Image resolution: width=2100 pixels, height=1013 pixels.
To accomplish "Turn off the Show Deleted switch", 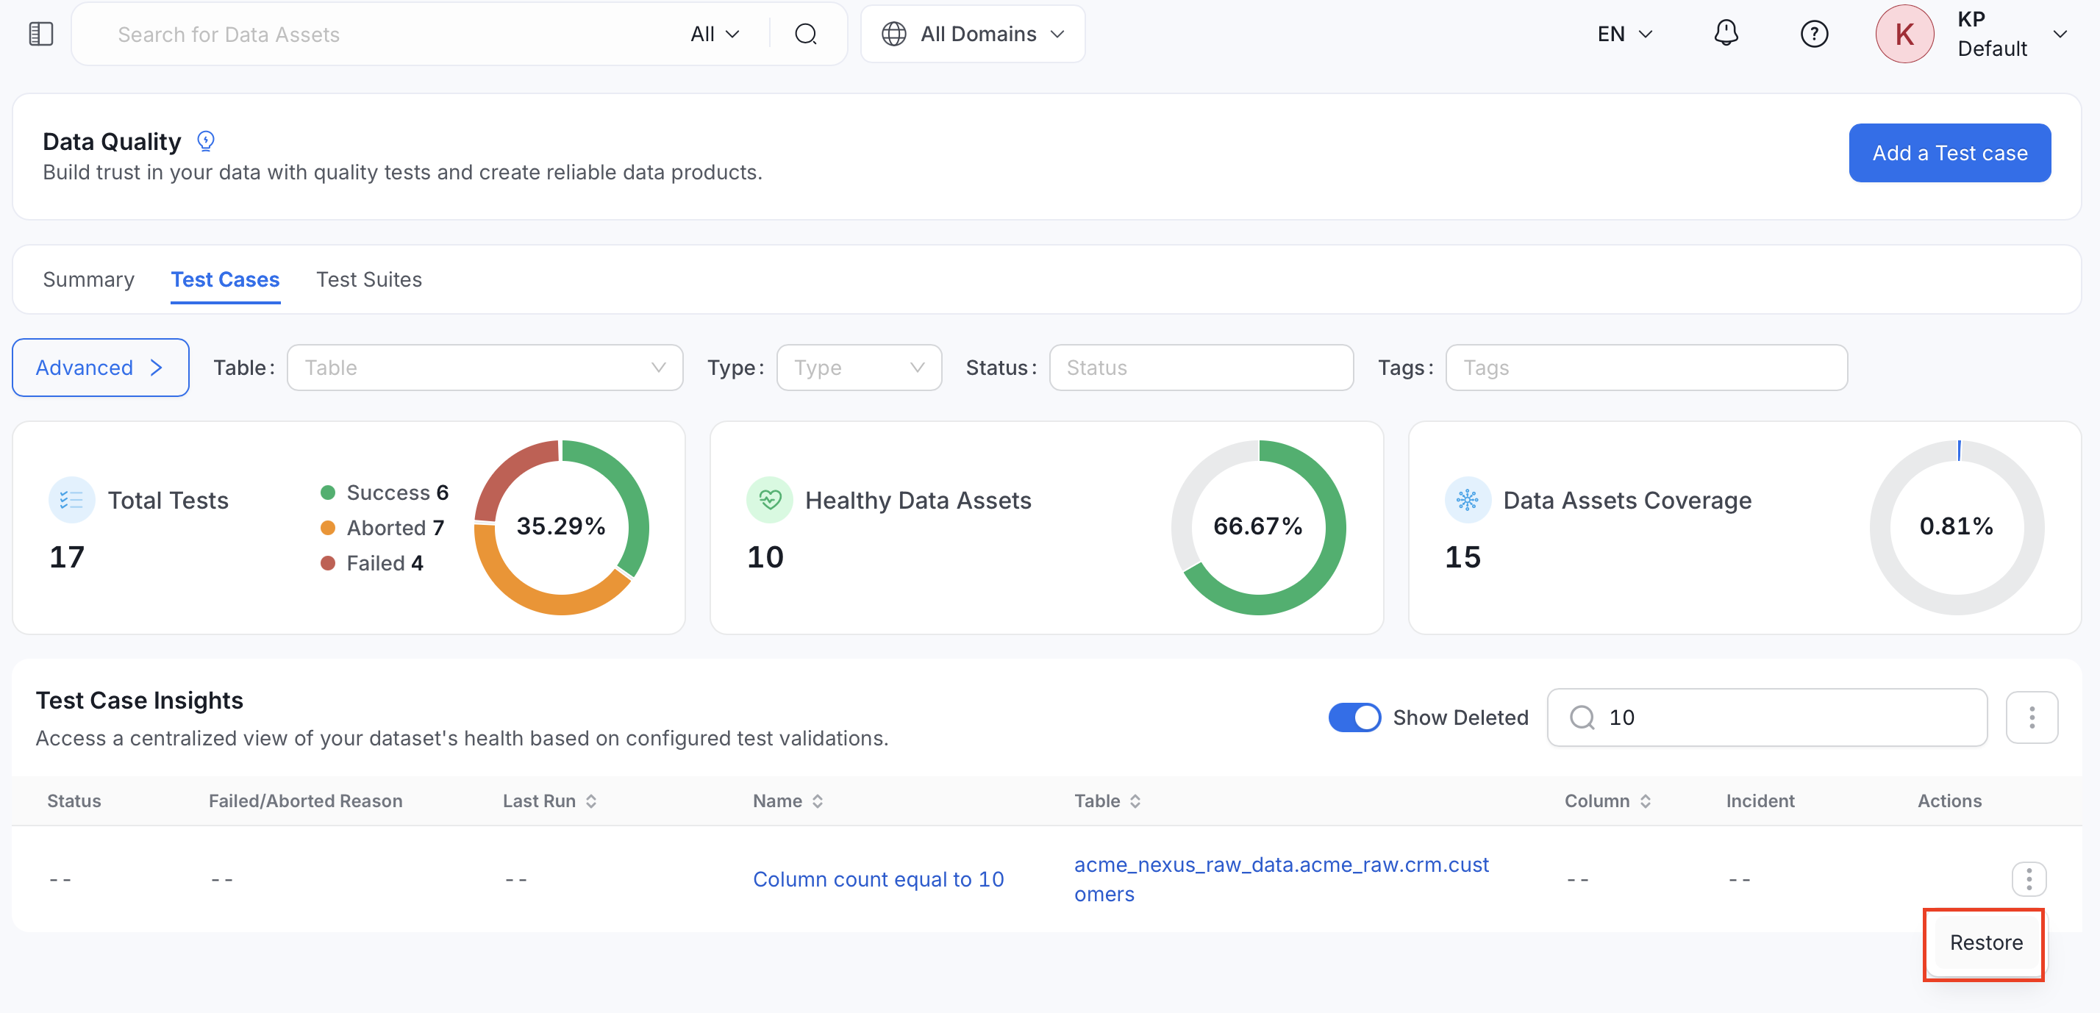I will (x=1354, y=717).
